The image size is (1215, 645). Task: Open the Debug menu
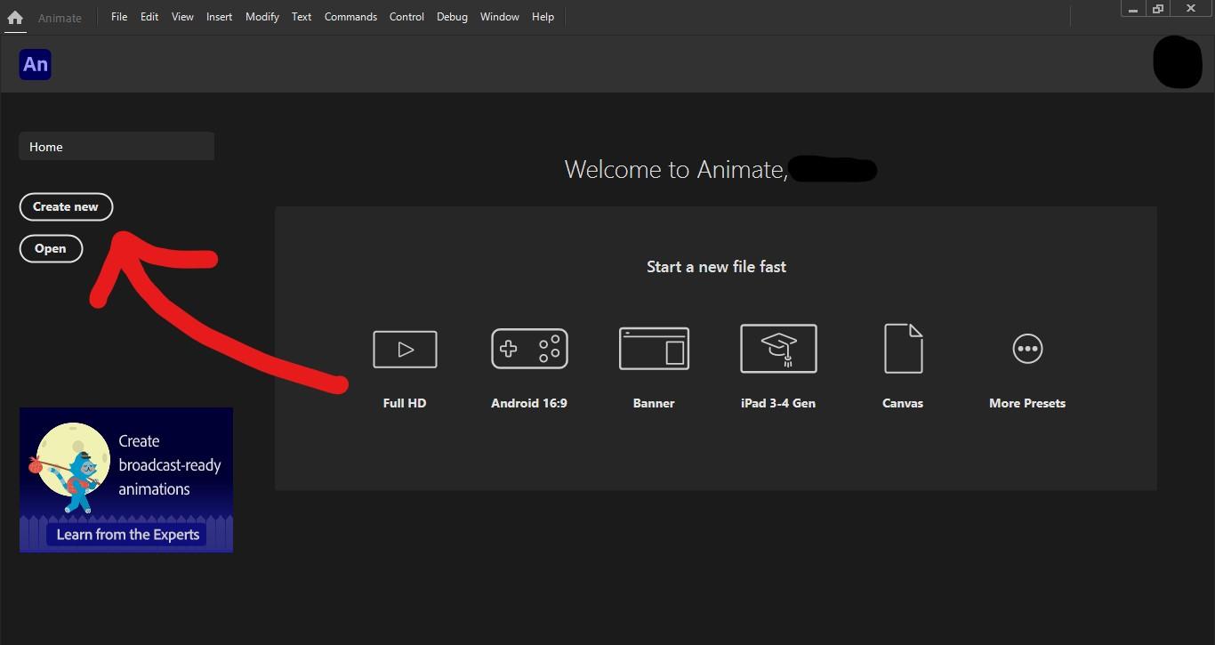coord(452,17)
